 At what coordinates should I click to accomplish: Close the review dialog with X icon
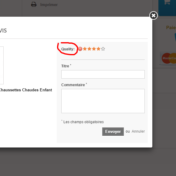(x=154, y=15)
